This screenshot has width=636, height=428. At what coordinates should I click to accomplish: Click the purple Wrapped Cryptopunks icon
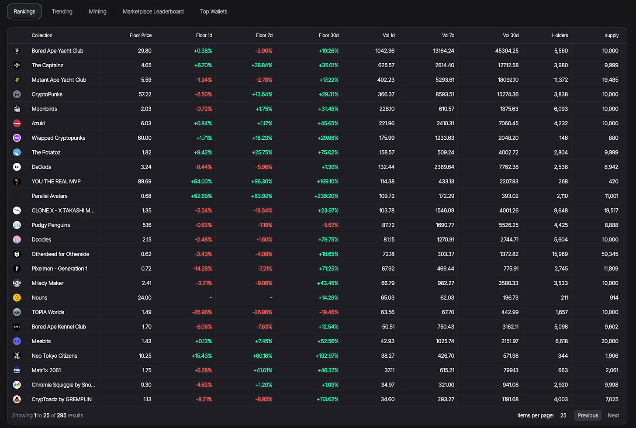17,138
